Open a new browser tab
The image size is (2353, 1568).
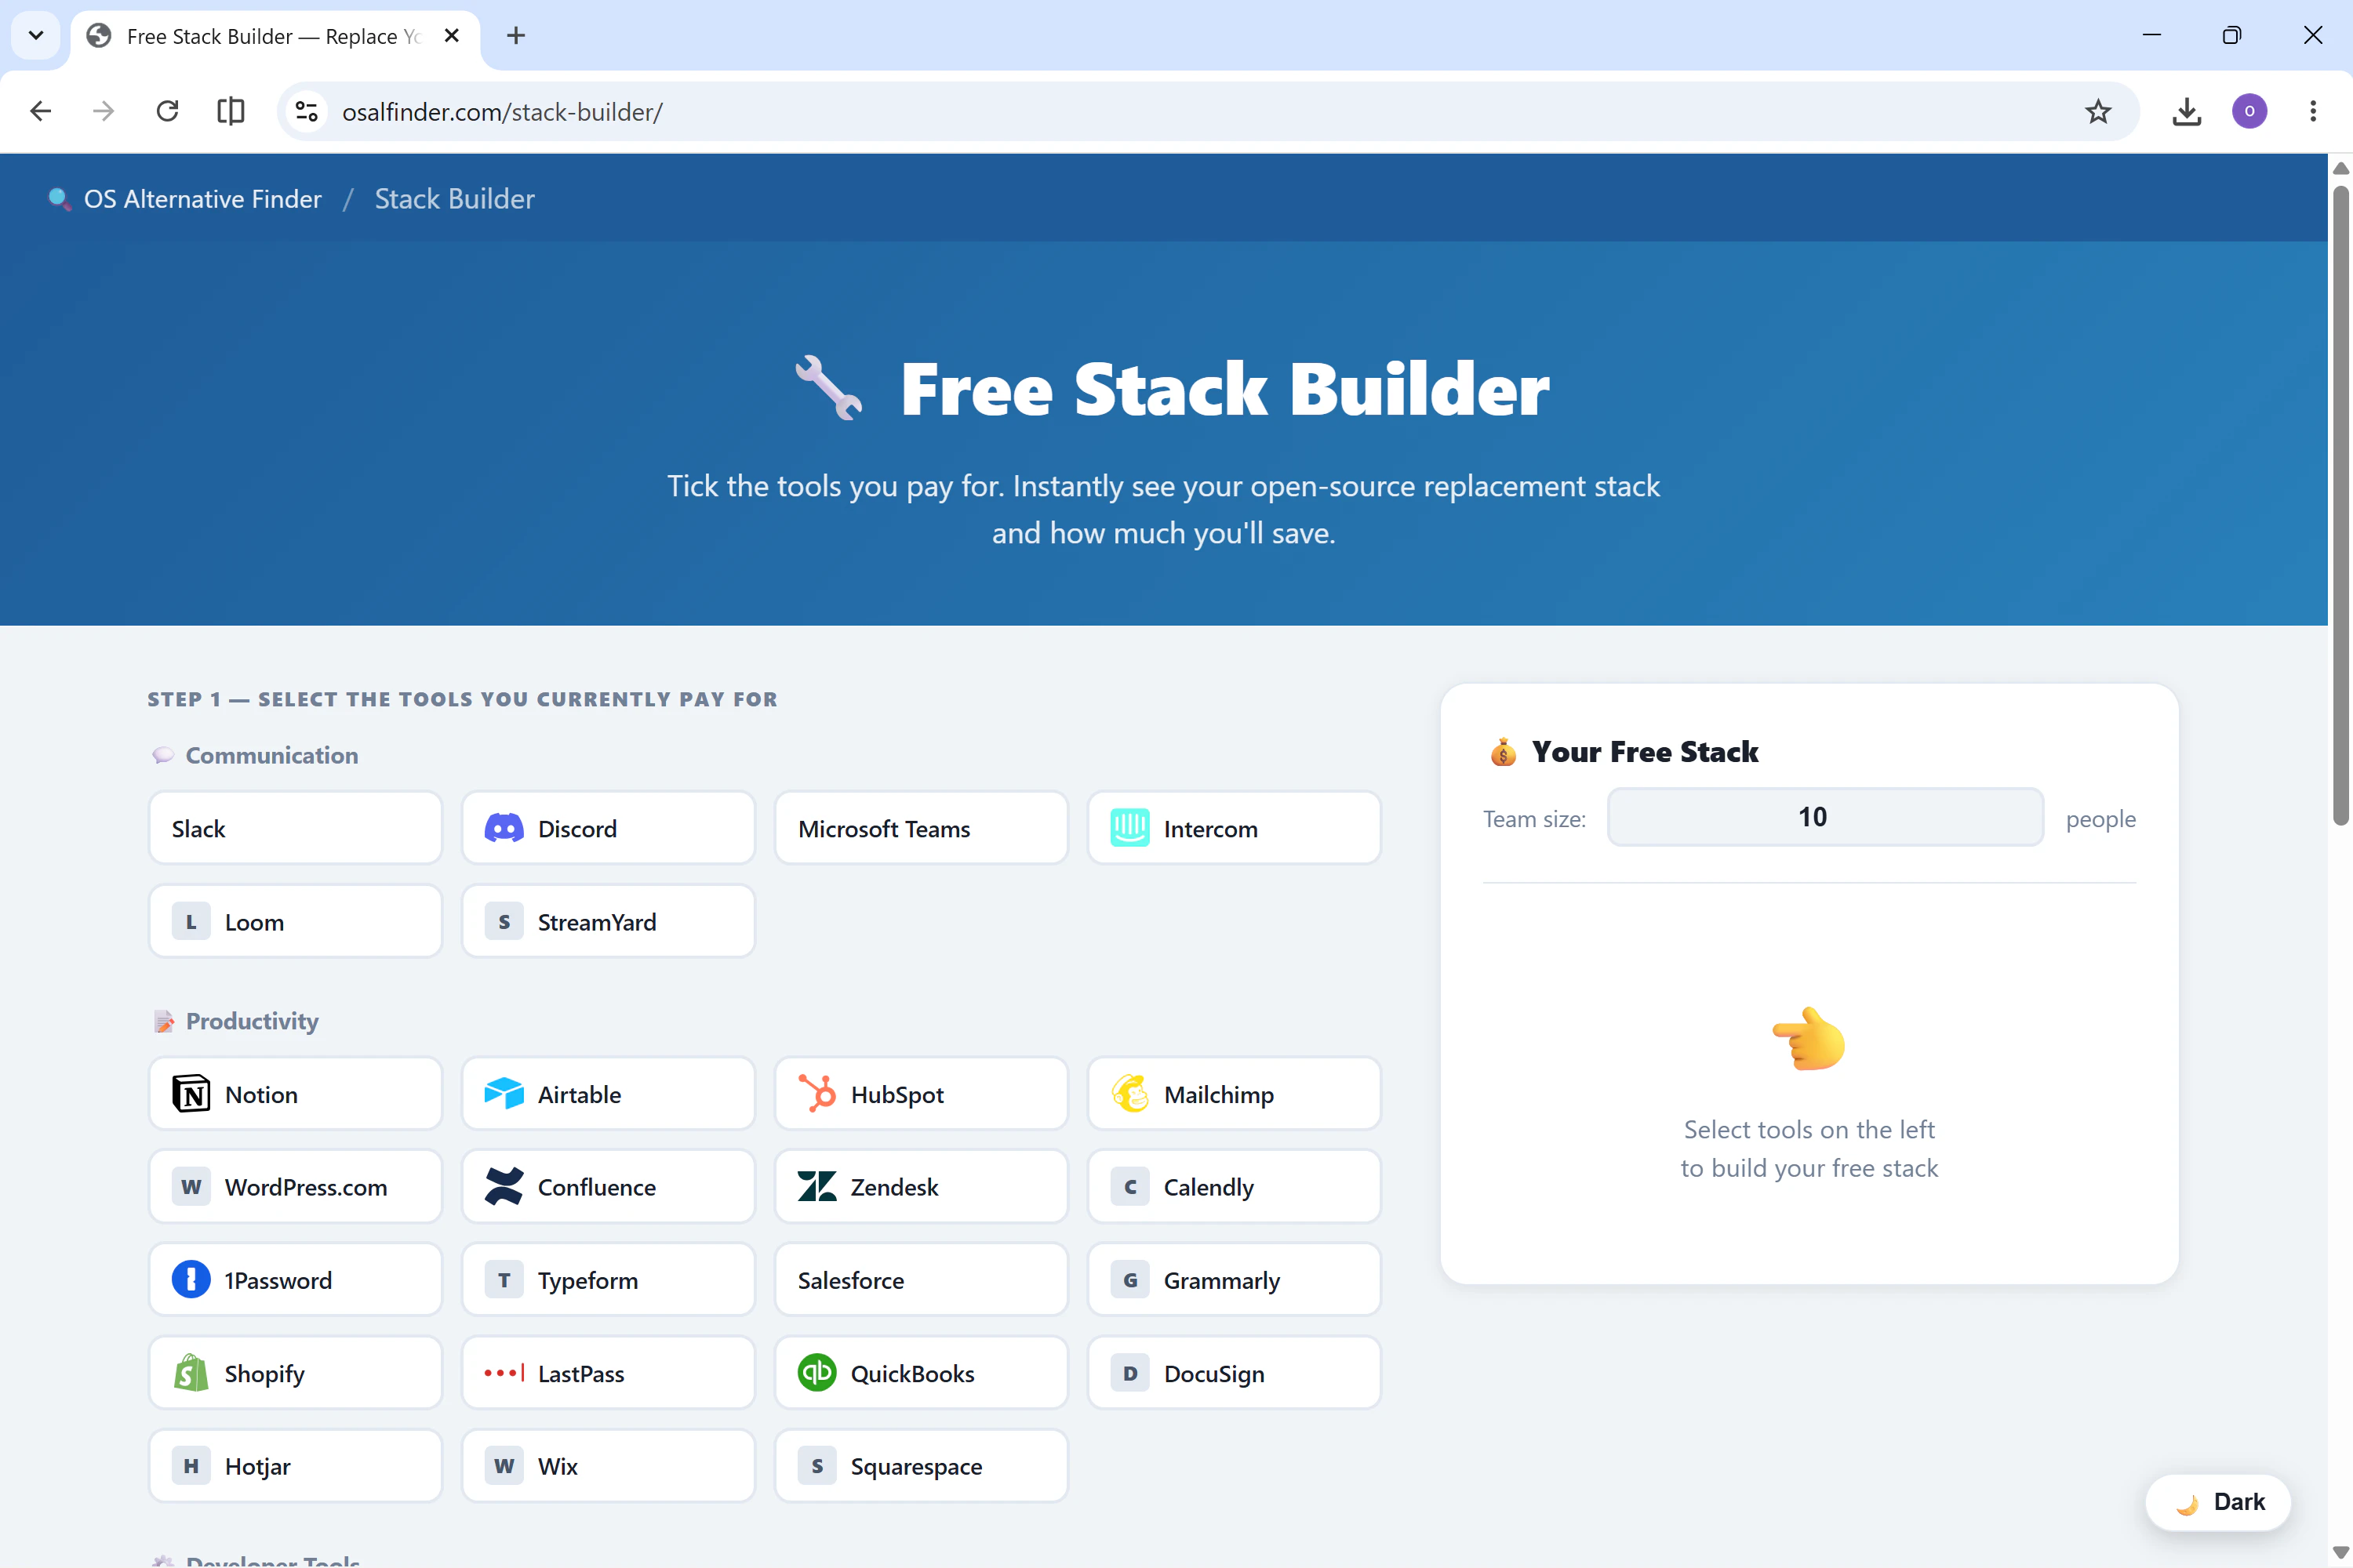515,36
